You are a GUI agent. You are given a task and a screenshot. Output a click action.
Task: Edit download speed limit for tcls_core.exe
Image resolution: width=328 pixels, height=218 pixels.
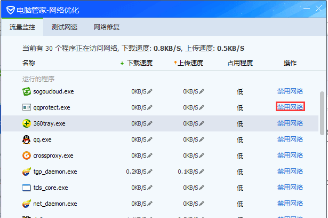click(x=150, y=188)
